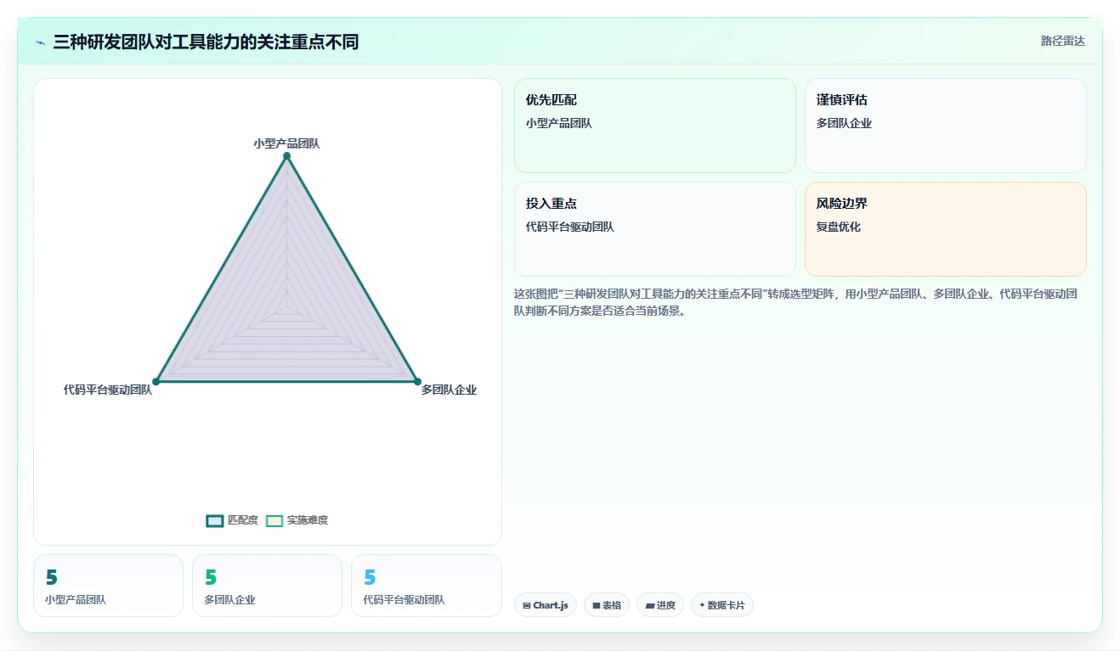Select the 风险边界 card

click(x=946, y=229)
